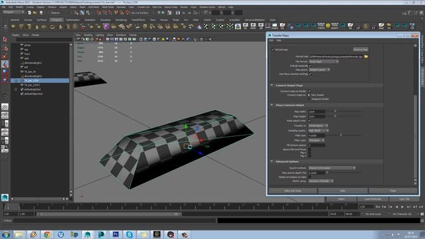The image size is (425, 239).
Task: Open Transfer Maps Help menu
Action: point(279,40)
